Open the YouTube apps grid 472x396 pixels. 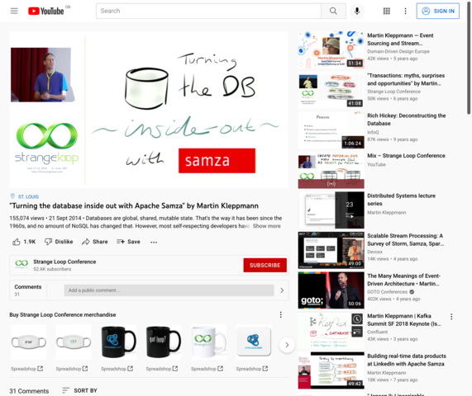point(387,11)
